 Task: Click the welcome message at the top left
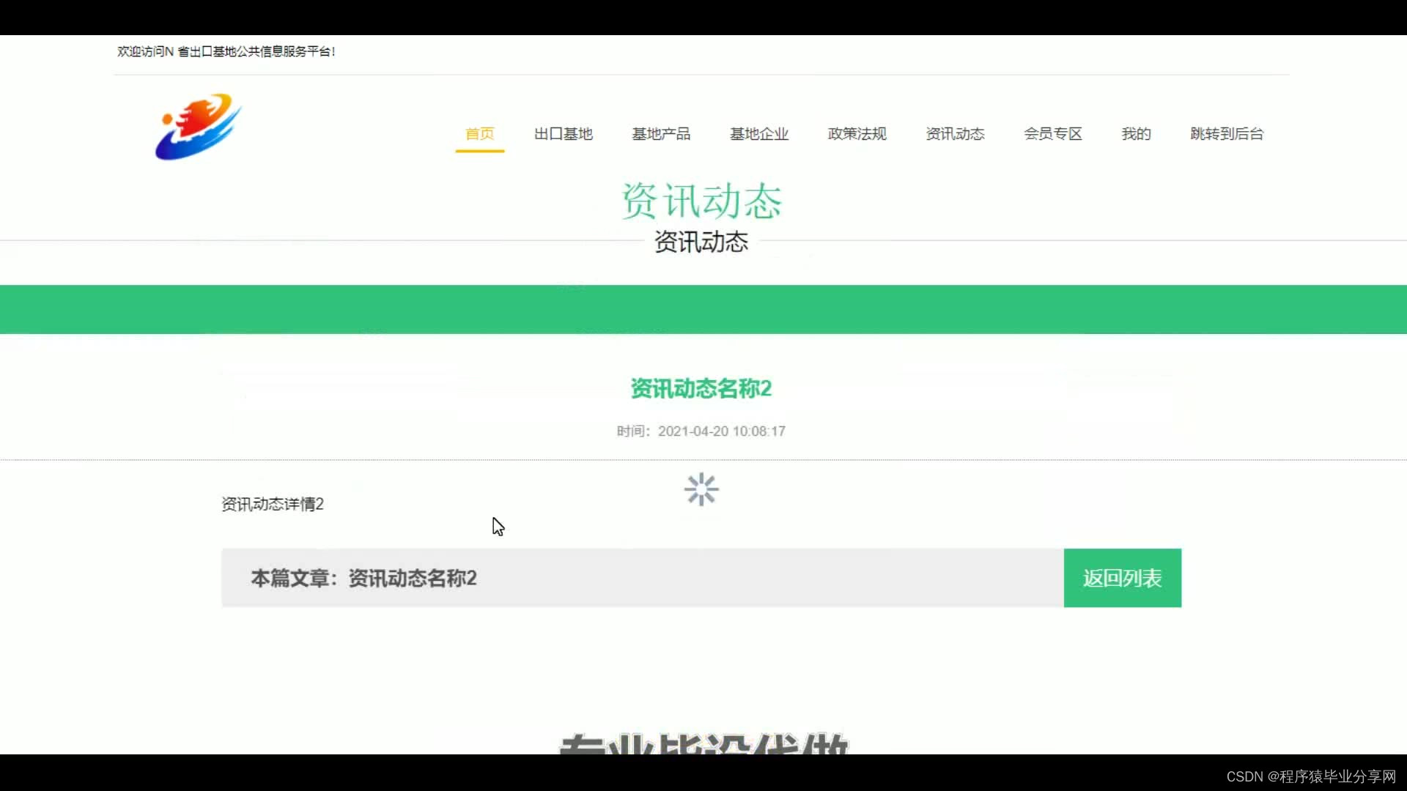pos(226,51)
